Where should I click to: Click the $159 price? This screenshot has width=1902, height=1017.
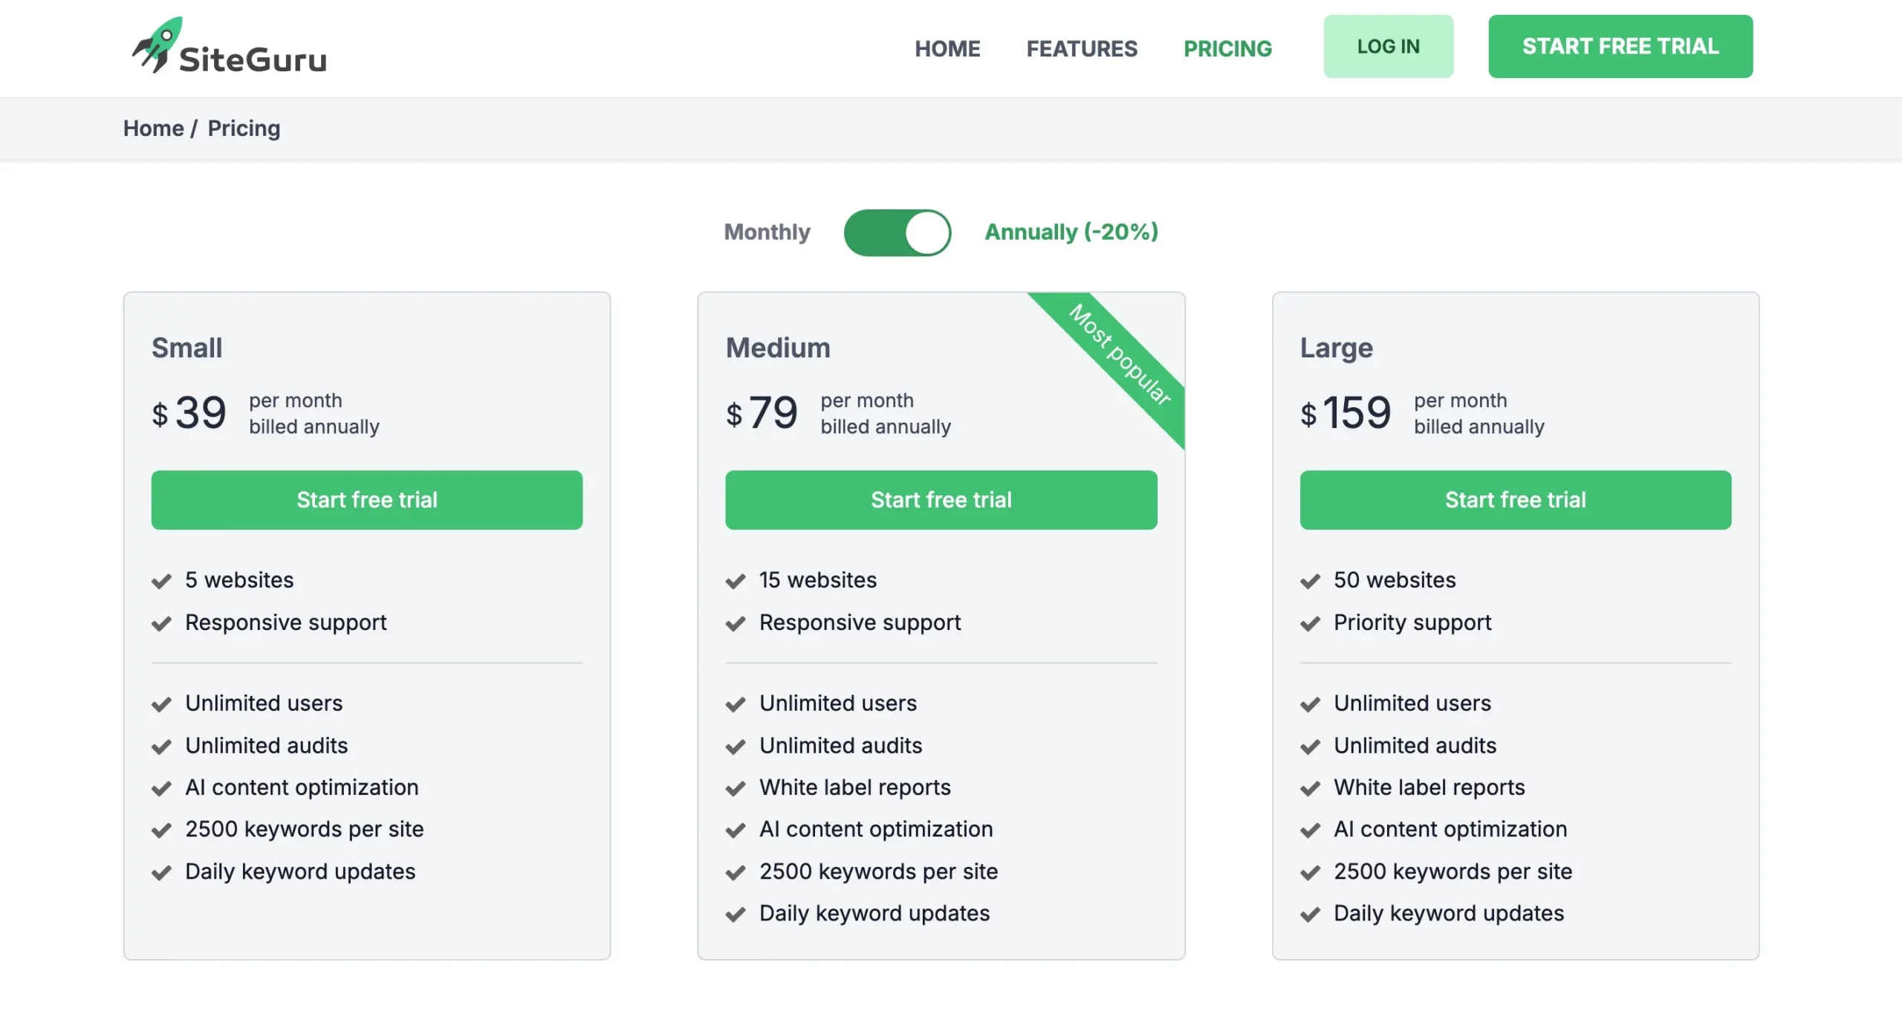1346,412
